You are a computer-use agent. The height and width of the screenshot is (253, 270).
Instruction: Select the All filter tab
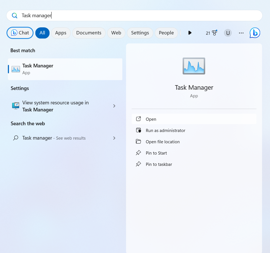(x=42, y=33)
